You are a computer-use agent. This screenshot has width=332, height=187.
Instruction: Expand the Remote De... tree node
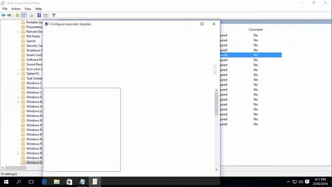pyautogui.click(x=18, y=32)
